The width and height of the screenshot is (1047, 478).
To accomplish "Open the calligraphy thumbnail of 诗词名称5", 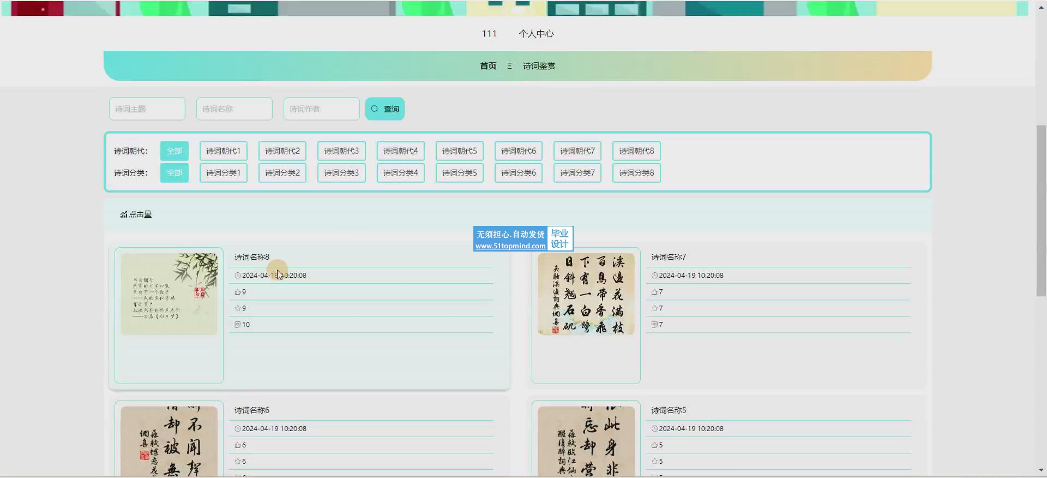I will tap(586, 441).
